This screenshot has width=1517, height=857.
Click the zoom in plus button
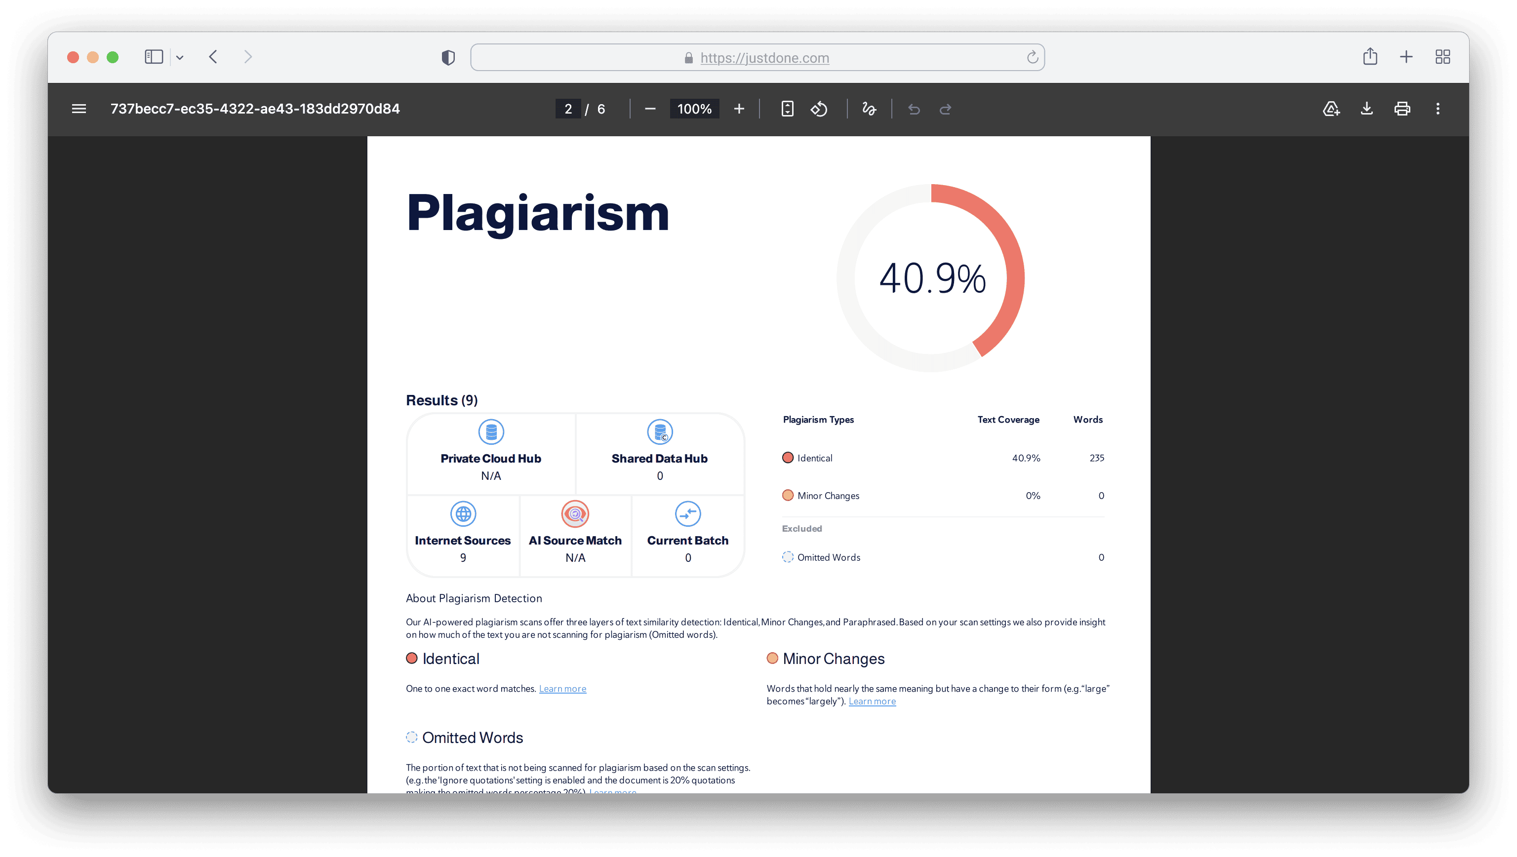coord(739,109)
